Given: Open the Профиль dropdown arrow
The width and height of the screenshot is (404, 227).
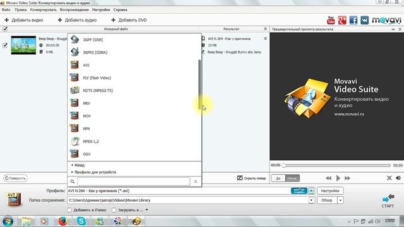Looking at the screenshot, I should [311, 190].
